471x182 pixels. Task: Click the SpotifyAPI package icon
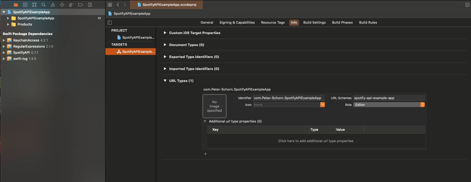(x=9, y=52)
